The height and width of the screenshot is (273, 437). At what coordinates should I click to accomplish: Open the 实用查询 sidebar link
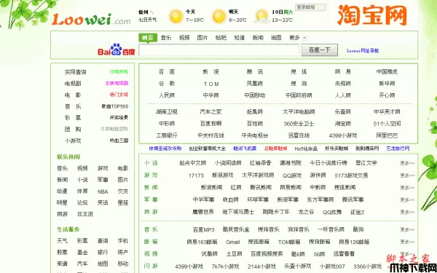[x=75, y=72]
